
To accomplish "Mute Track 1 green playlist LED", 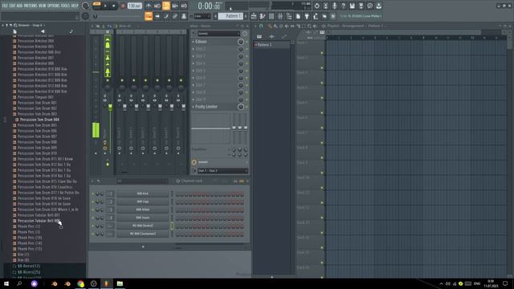I will click(322, 53).
